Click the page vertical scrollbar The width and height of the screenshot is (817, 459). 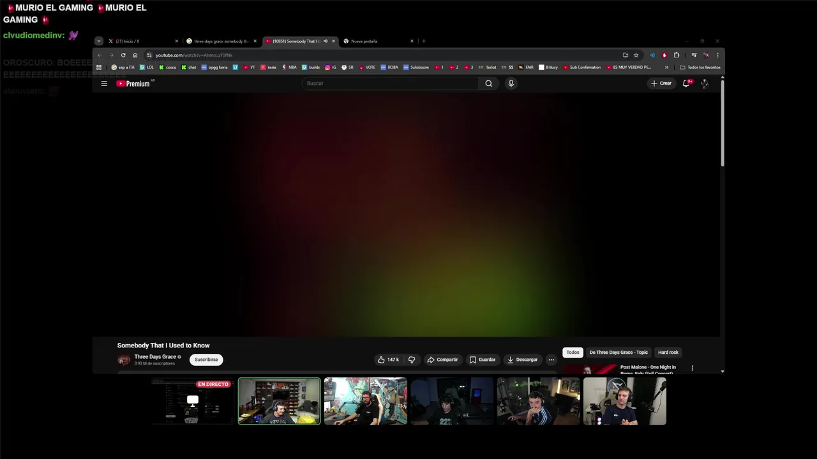723,122
